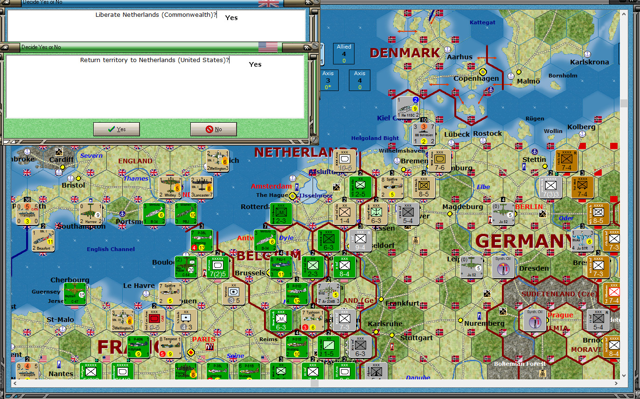The width and height of the screenshot is (640, 399).
Task: Select the green 2-3 counter near Rotterdam
Action: click(x=281, y=214)
